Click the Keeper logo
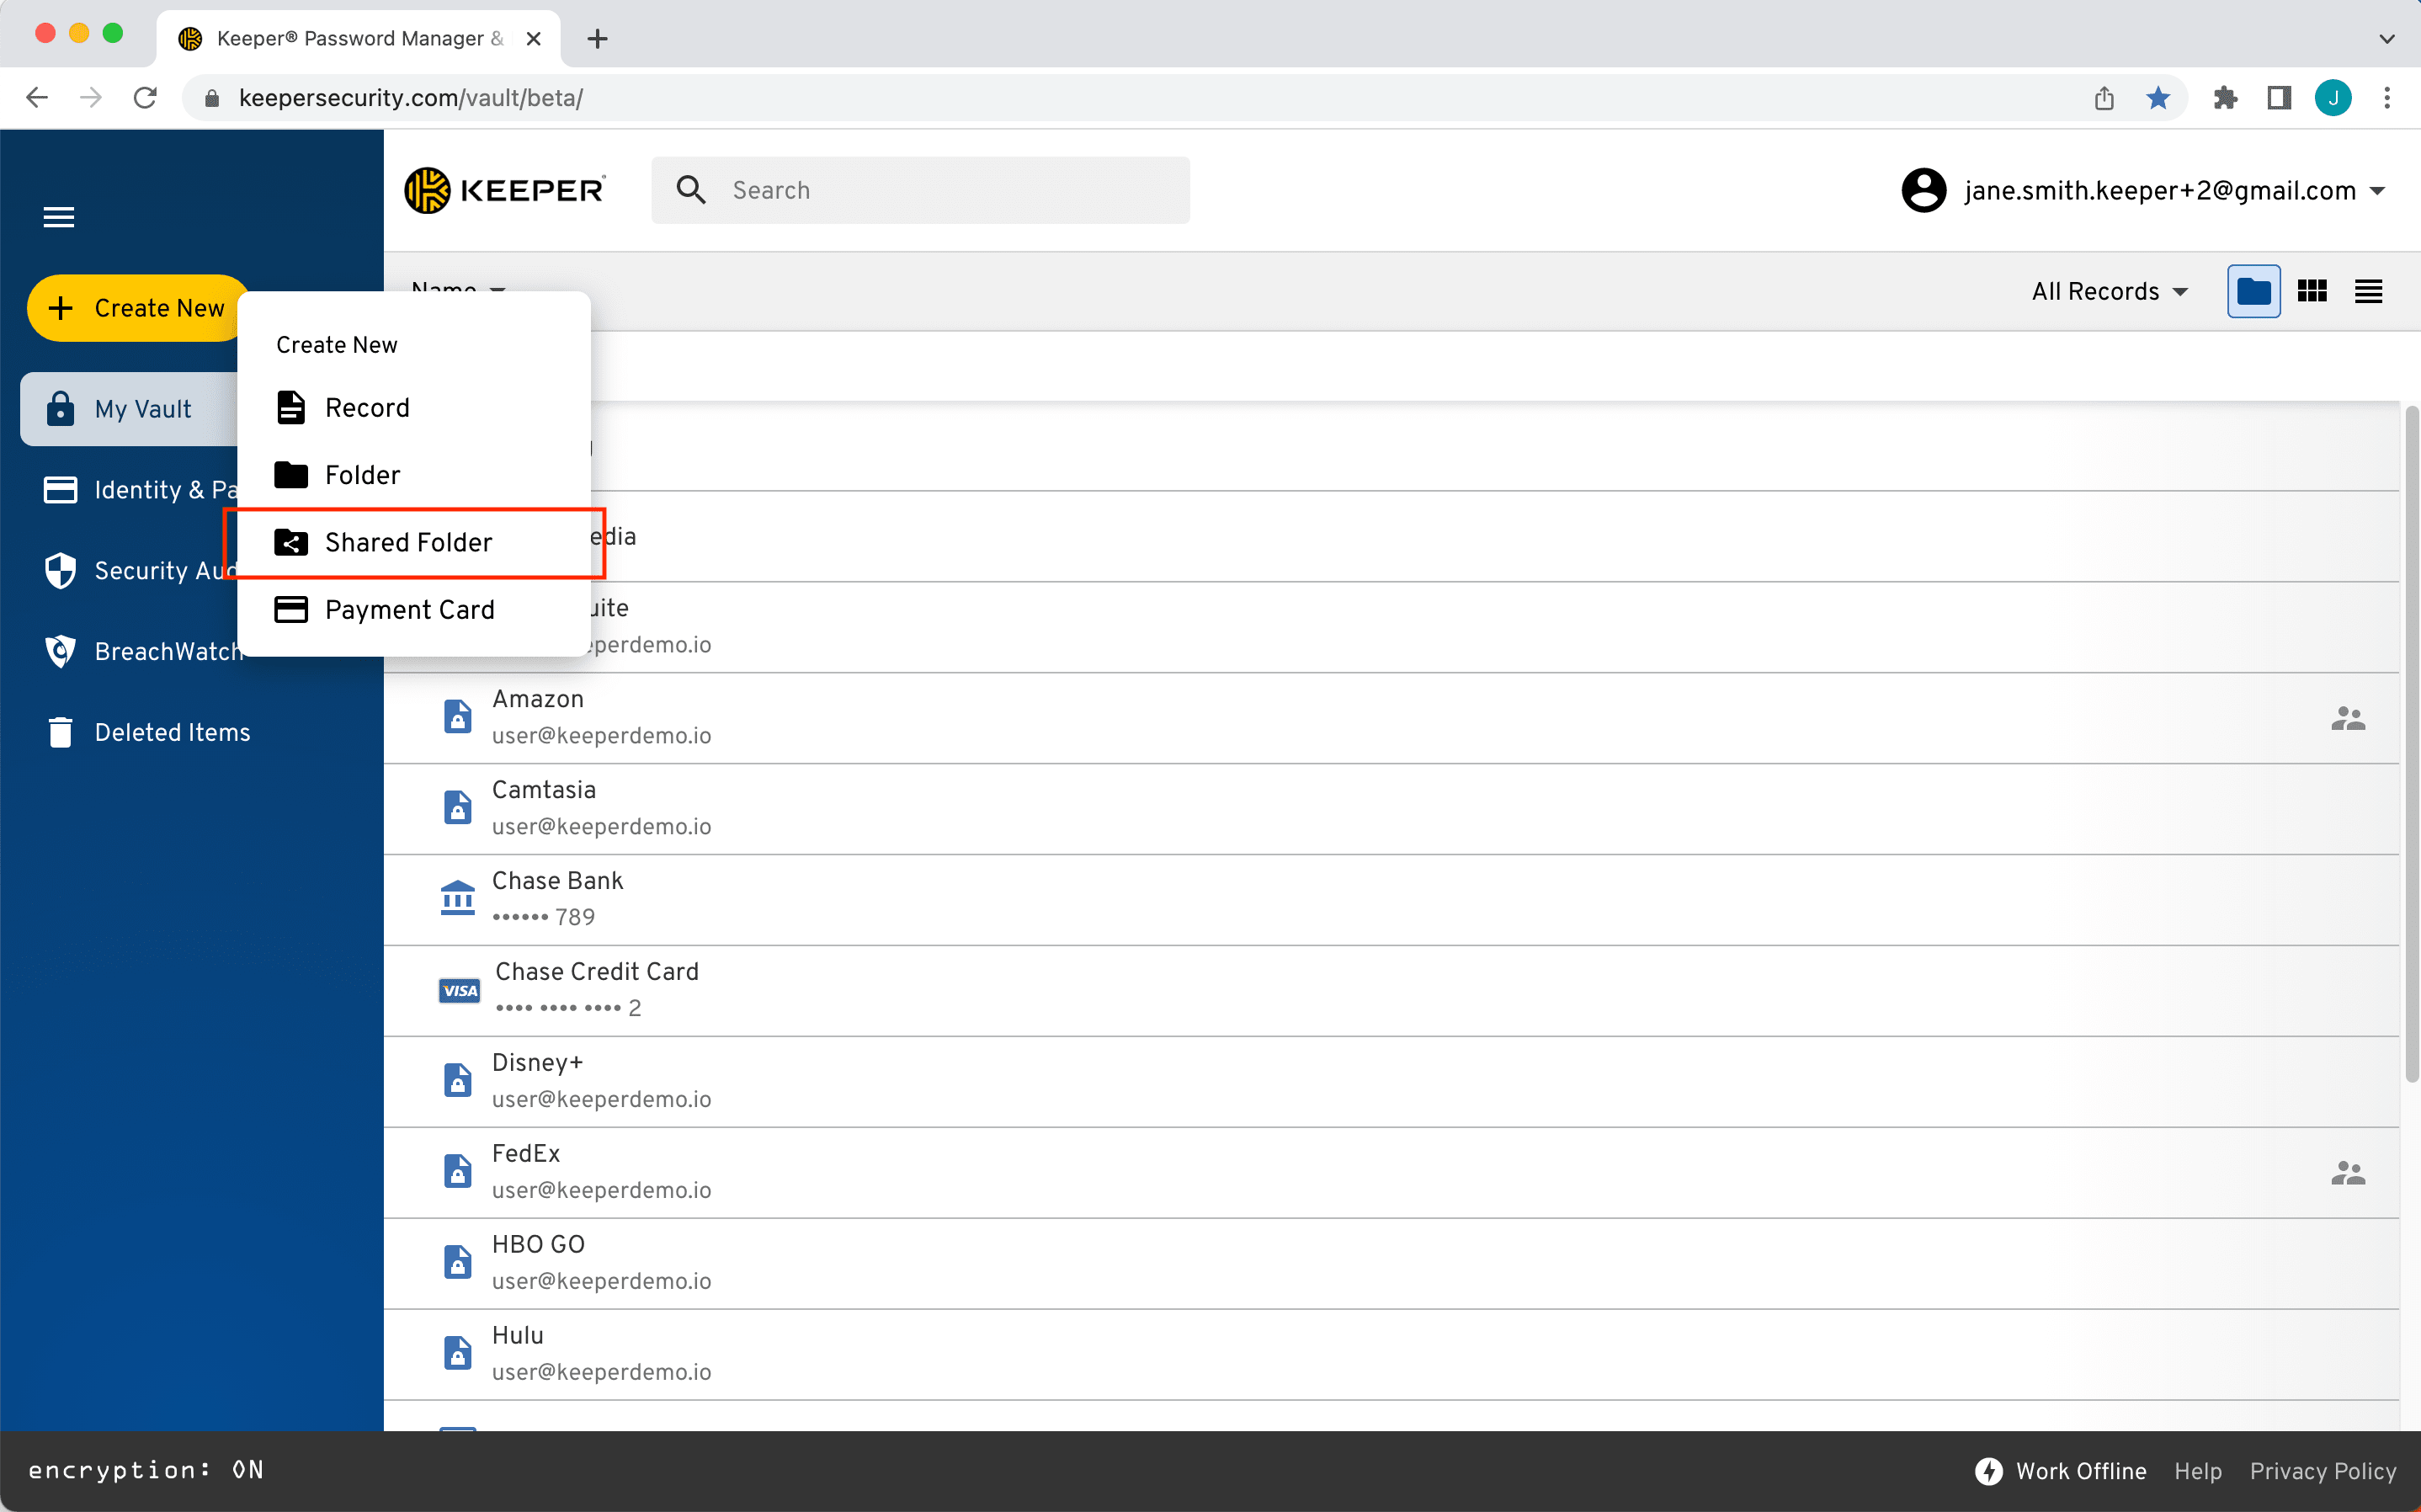The width and height of the screenshot is (2421, 1512). click(x=505, y=190)
